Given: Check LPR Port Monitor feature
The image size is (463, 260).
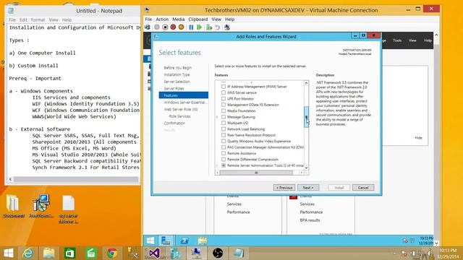Looking at the screenshot, I should click(224, 99).
